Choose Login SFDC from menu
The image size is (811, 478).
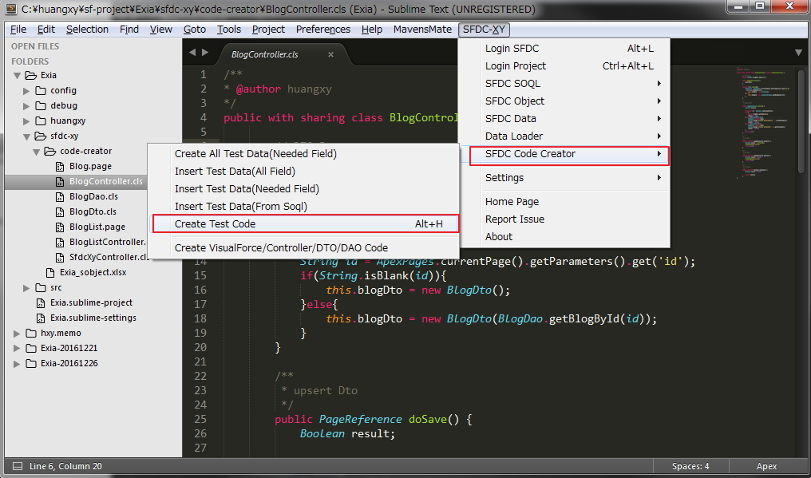[x=564, y=49]
